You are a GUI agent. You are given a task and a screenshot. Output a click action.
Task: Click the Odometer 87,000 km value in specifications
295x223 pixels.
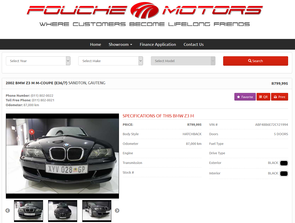point(194,144)
